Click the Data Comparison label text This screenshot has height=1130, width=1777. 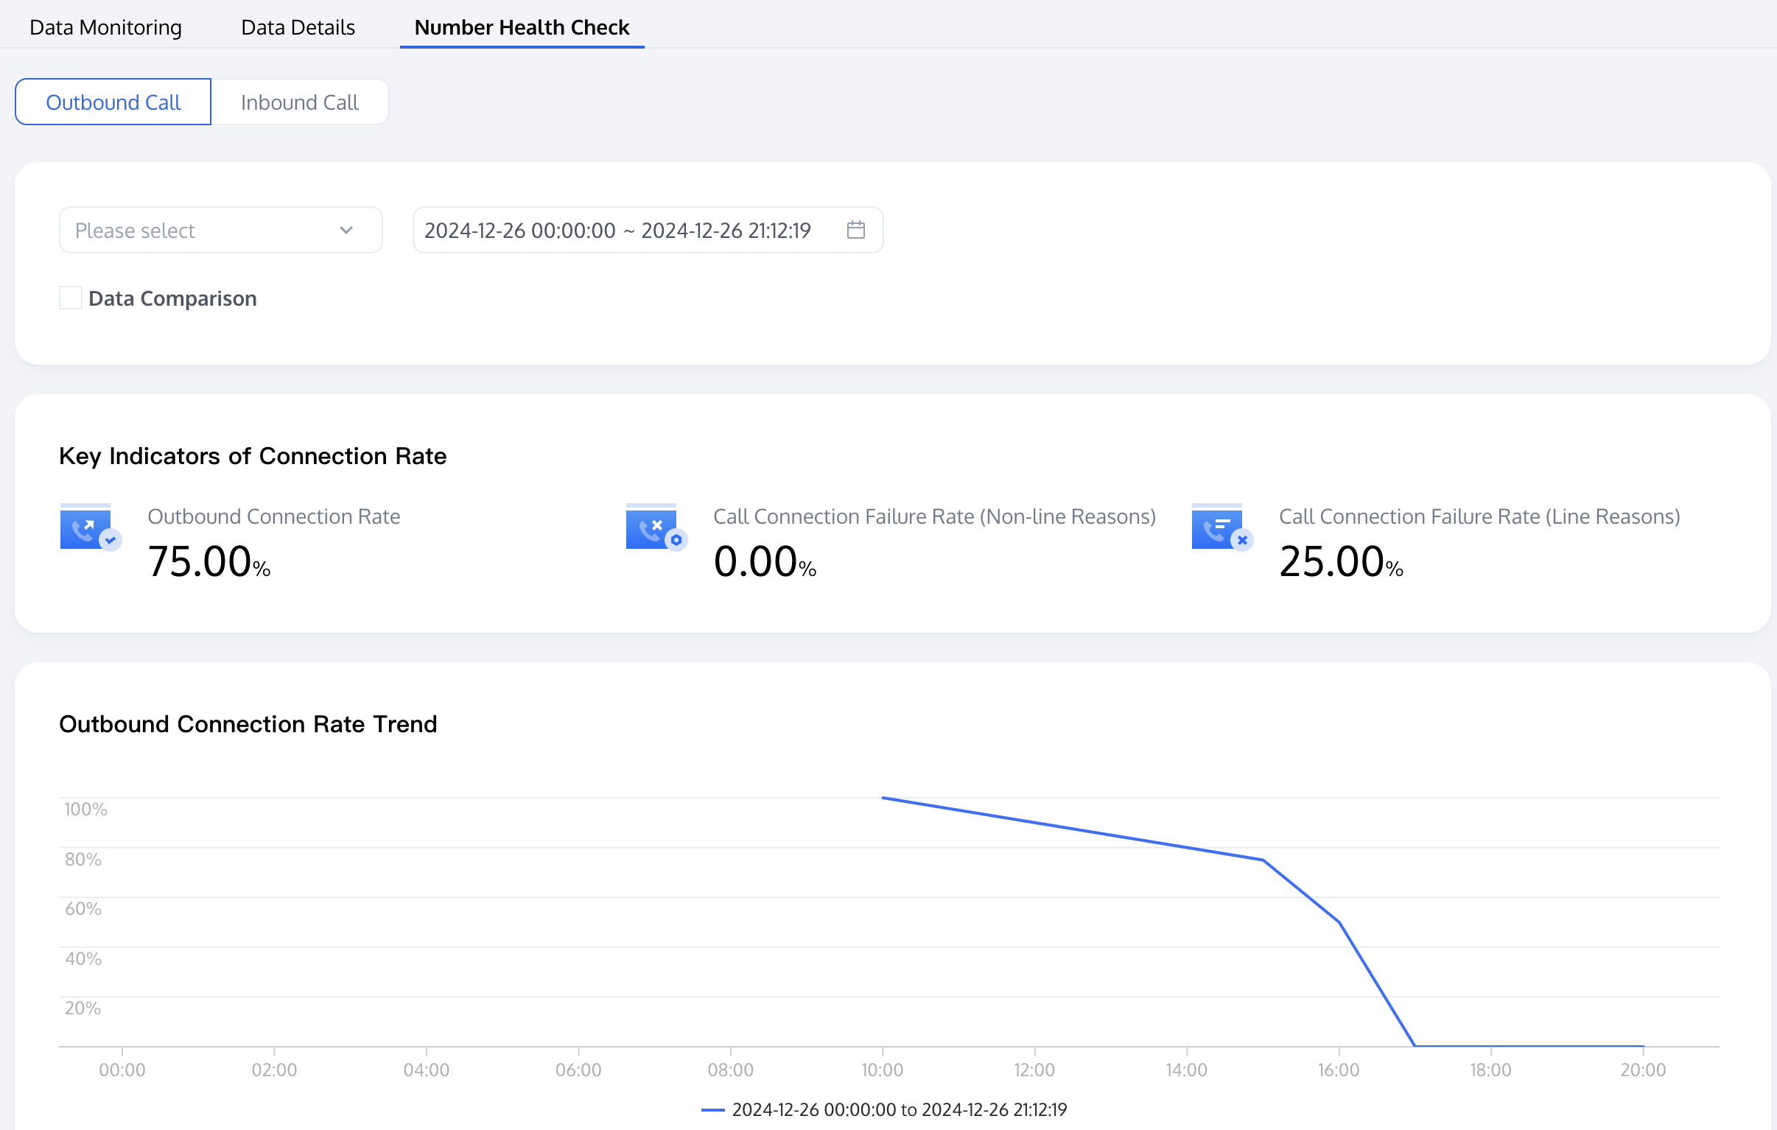tap(172, 298)
